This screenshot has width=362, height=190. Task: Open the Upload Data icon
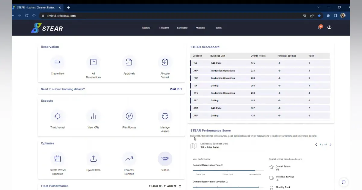[x=93, y=159]
